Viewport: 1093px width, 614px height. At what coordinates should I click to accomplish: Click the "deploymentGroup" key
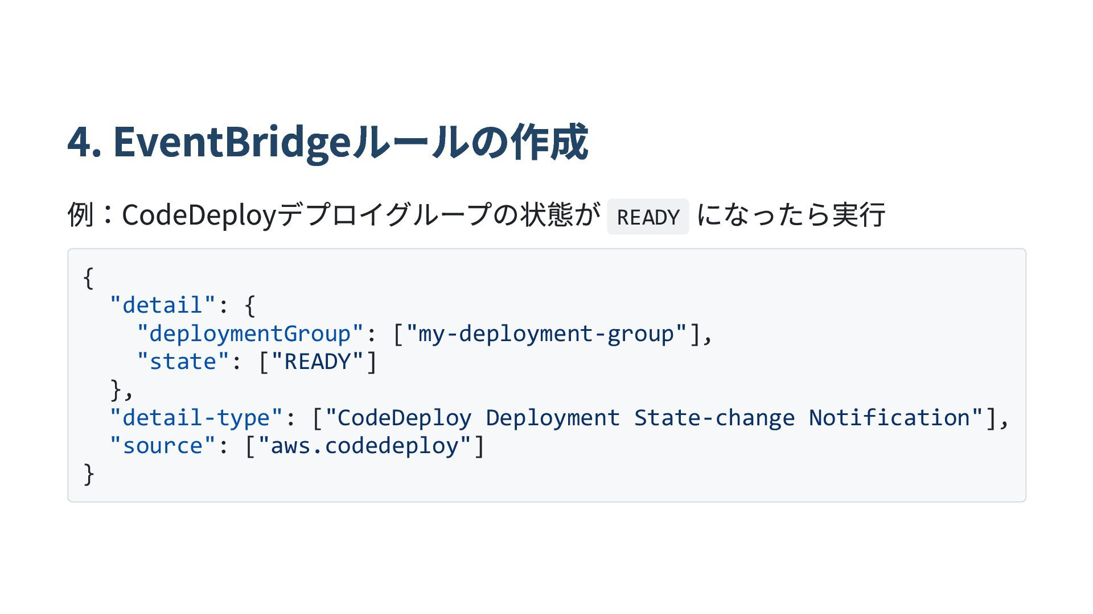click(x=249, y=334)
